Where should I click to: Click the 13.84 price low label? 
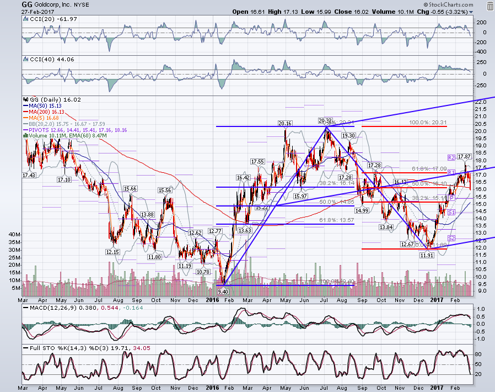[x=386, y=227]
